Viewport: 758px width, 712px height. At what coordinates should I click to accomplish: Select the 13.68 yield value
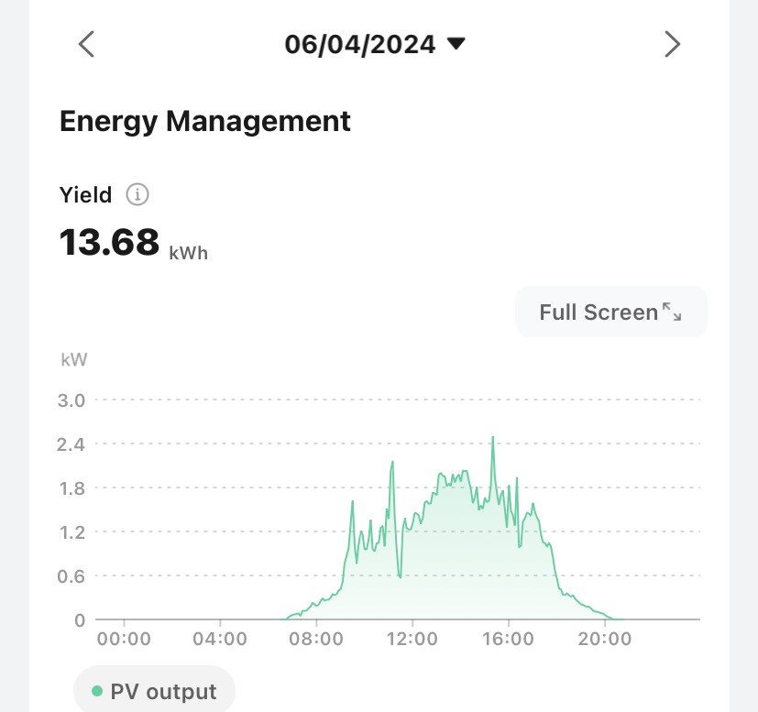(109, 243)
